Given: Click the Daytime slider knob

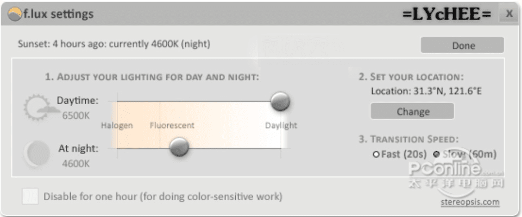Looking at the screenshot, I should (x=280, y=101).
